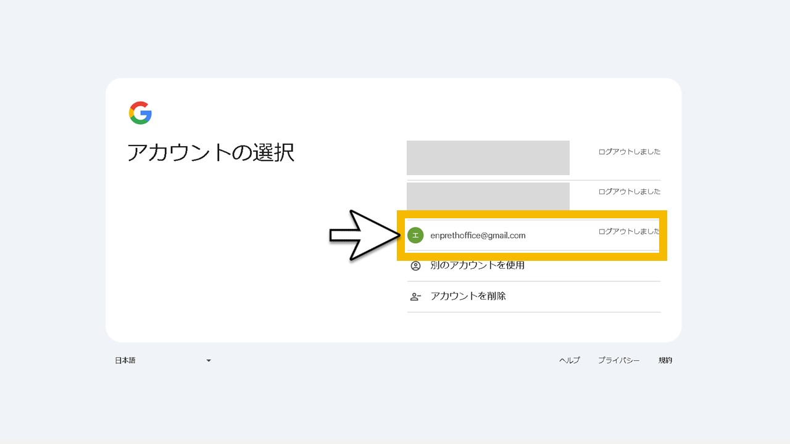Click the Google logo
790x444 pixels.
pyautogui.click(x=140, y=113)
